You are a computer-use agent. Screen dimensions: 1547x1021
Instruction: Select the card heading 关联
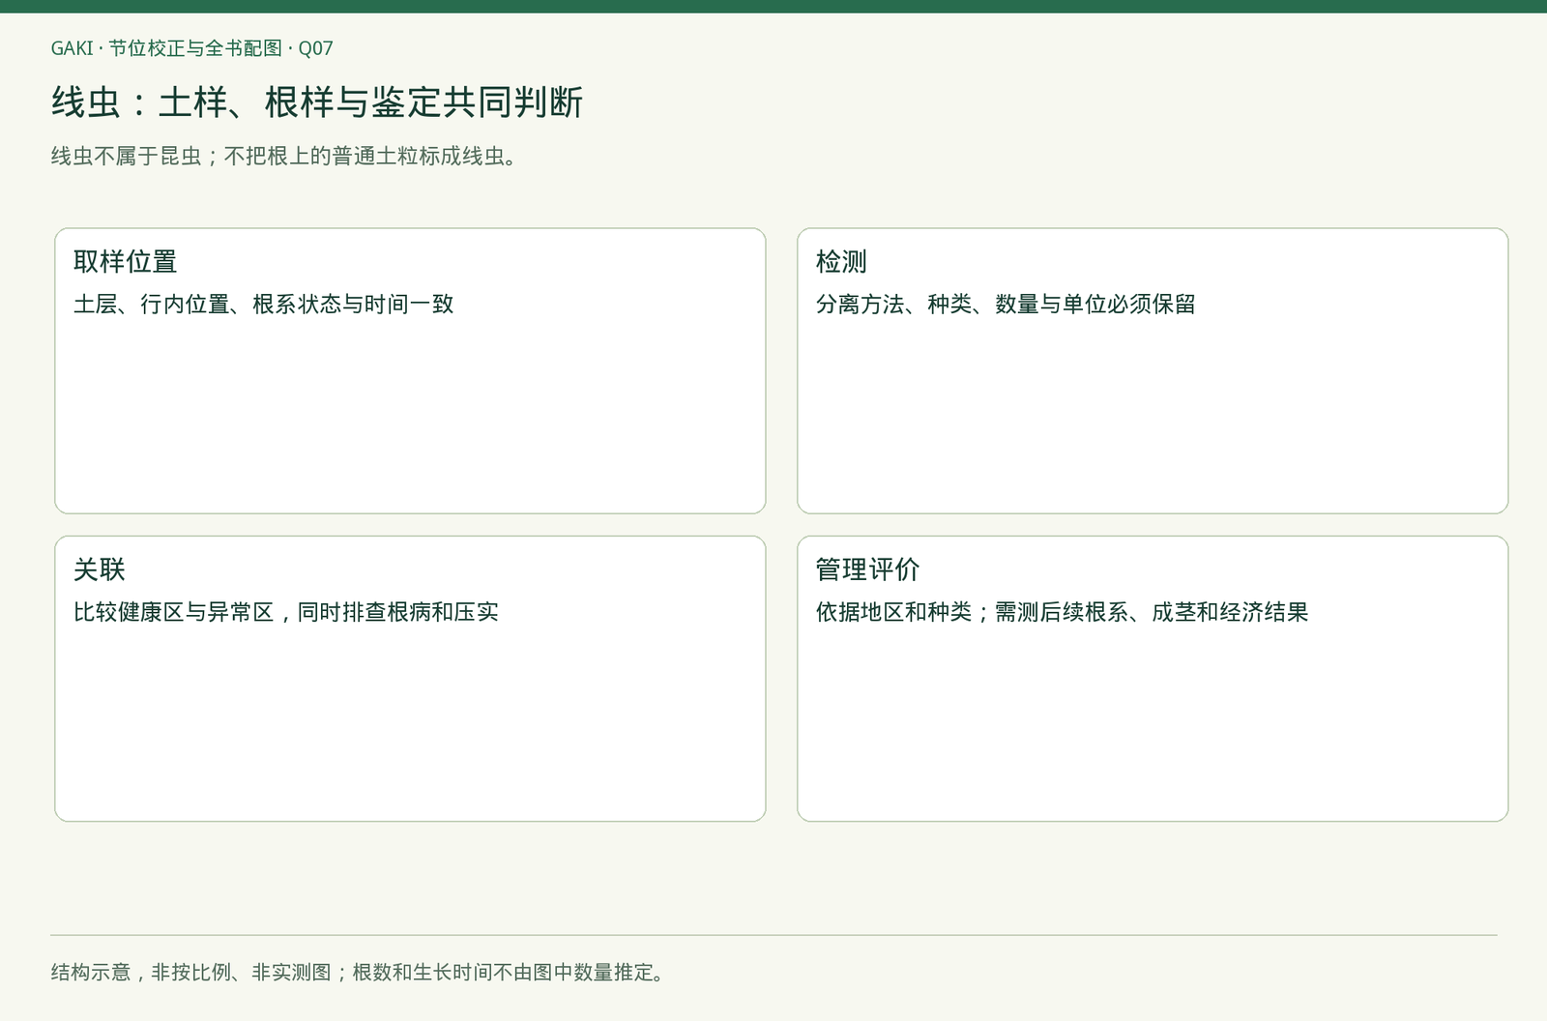point(100,569)
